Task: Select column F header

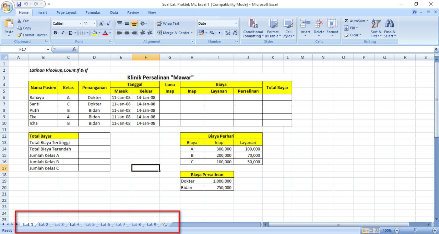Action: pyautogui.click(x=146, y=58)
